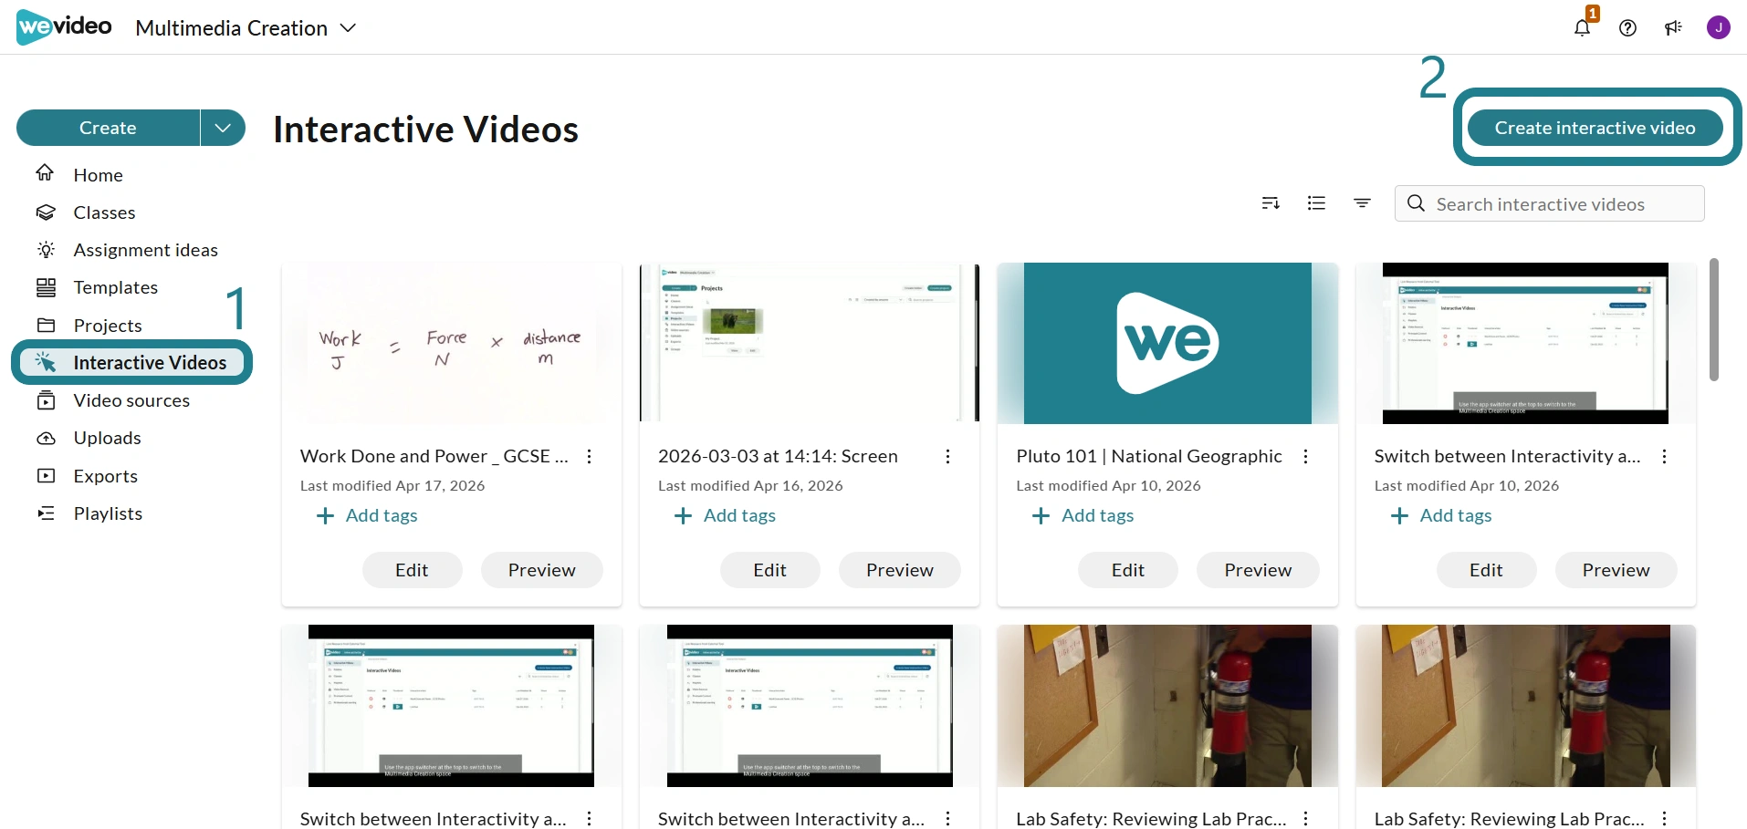Open the Pluto 101 thumbnail
The image size is (1747, 829).
coord(1167,343)
